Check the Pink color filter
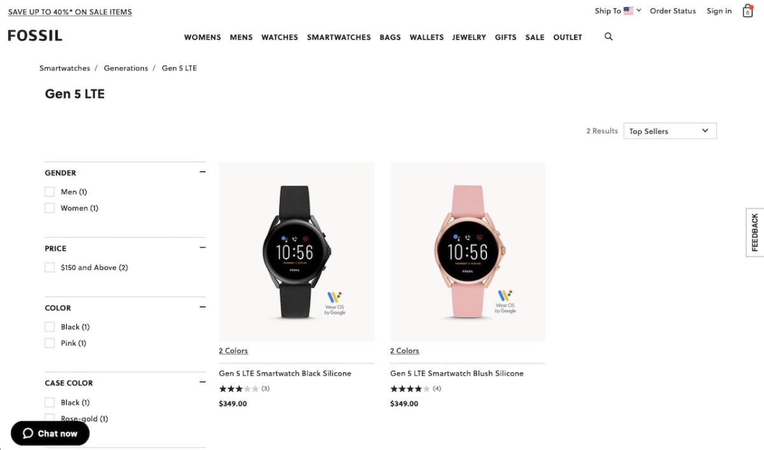 coord(50,343)
